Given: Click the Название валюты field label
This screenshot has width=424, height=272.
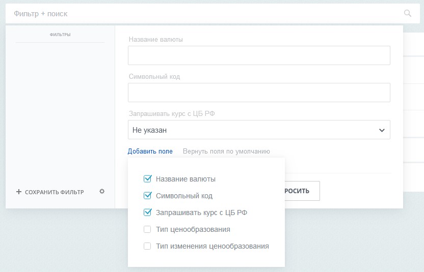Looking at the screenshot, I should click(156, 39).
